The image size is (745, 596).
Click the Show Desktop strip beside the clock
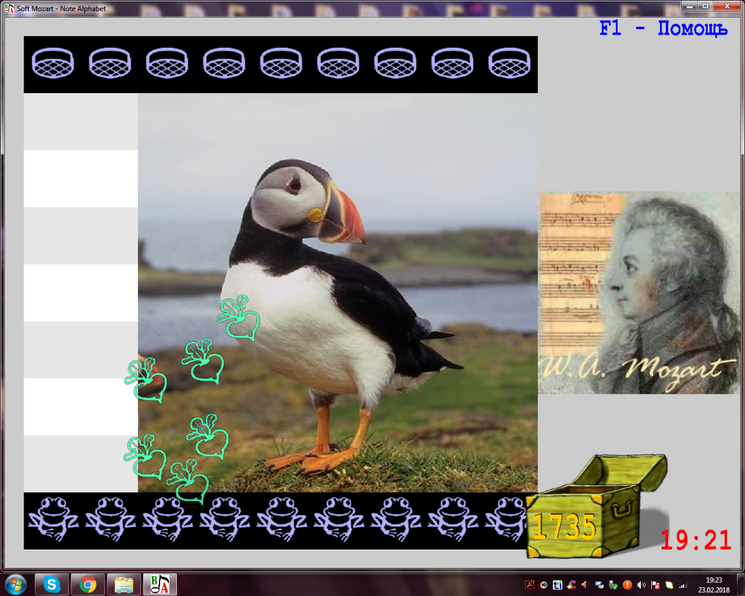pyautogui.click(x=741, y=585)
